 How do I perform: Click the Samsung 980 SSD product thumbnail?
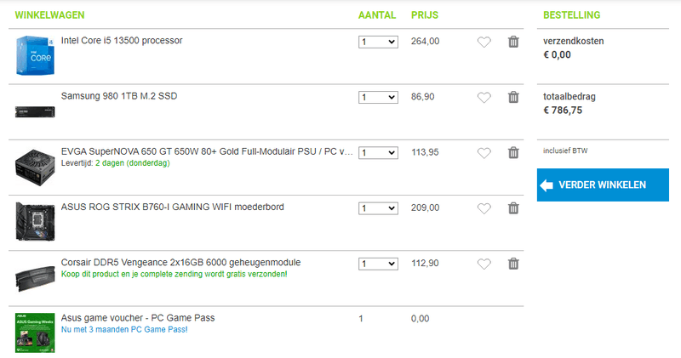coord(35,111)
